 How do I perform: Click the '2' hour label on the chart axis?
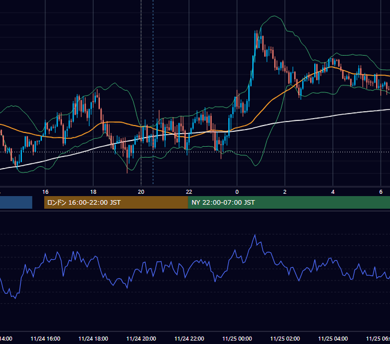pos(285,192)
